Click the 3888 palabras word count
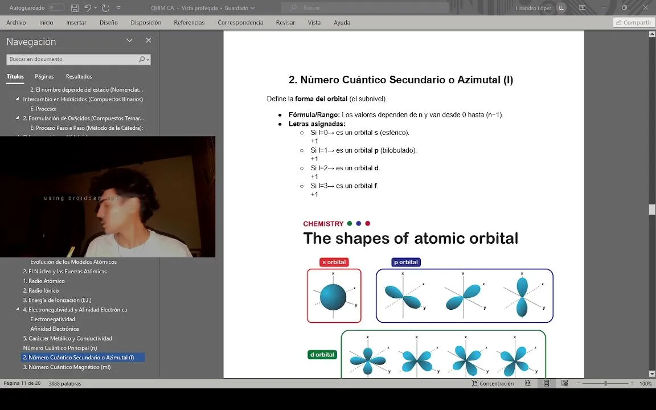The width and height of the screenshot is (656, 410). tap(65, 384)
